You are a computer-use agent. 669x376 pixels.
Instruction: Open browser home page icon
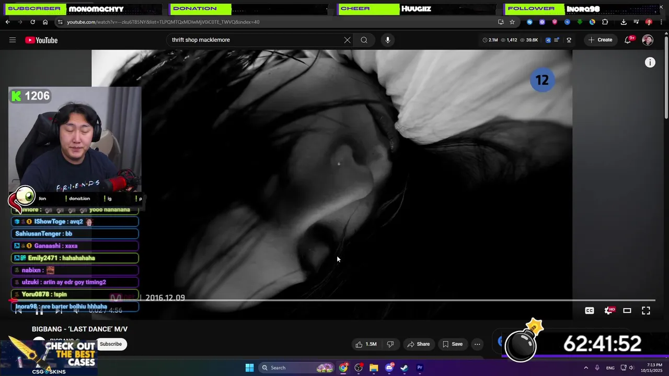pos(45,22)
